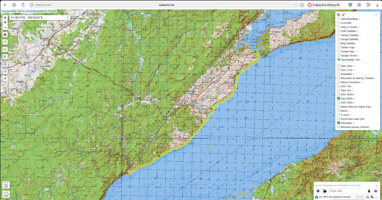Click the red track start marker

click(127, 173)
